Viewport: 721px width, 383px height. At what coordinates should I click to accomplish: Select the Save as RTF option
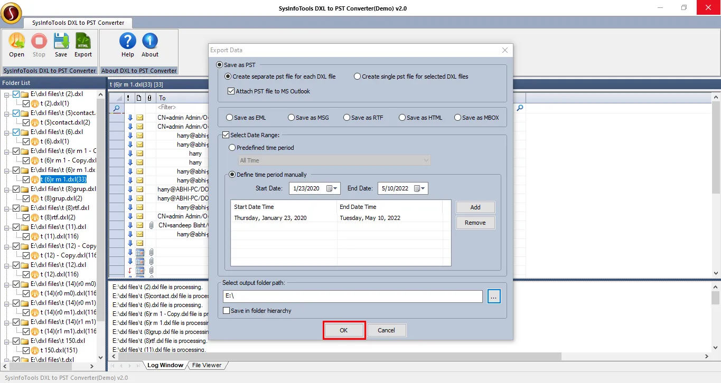click(347, 118)
